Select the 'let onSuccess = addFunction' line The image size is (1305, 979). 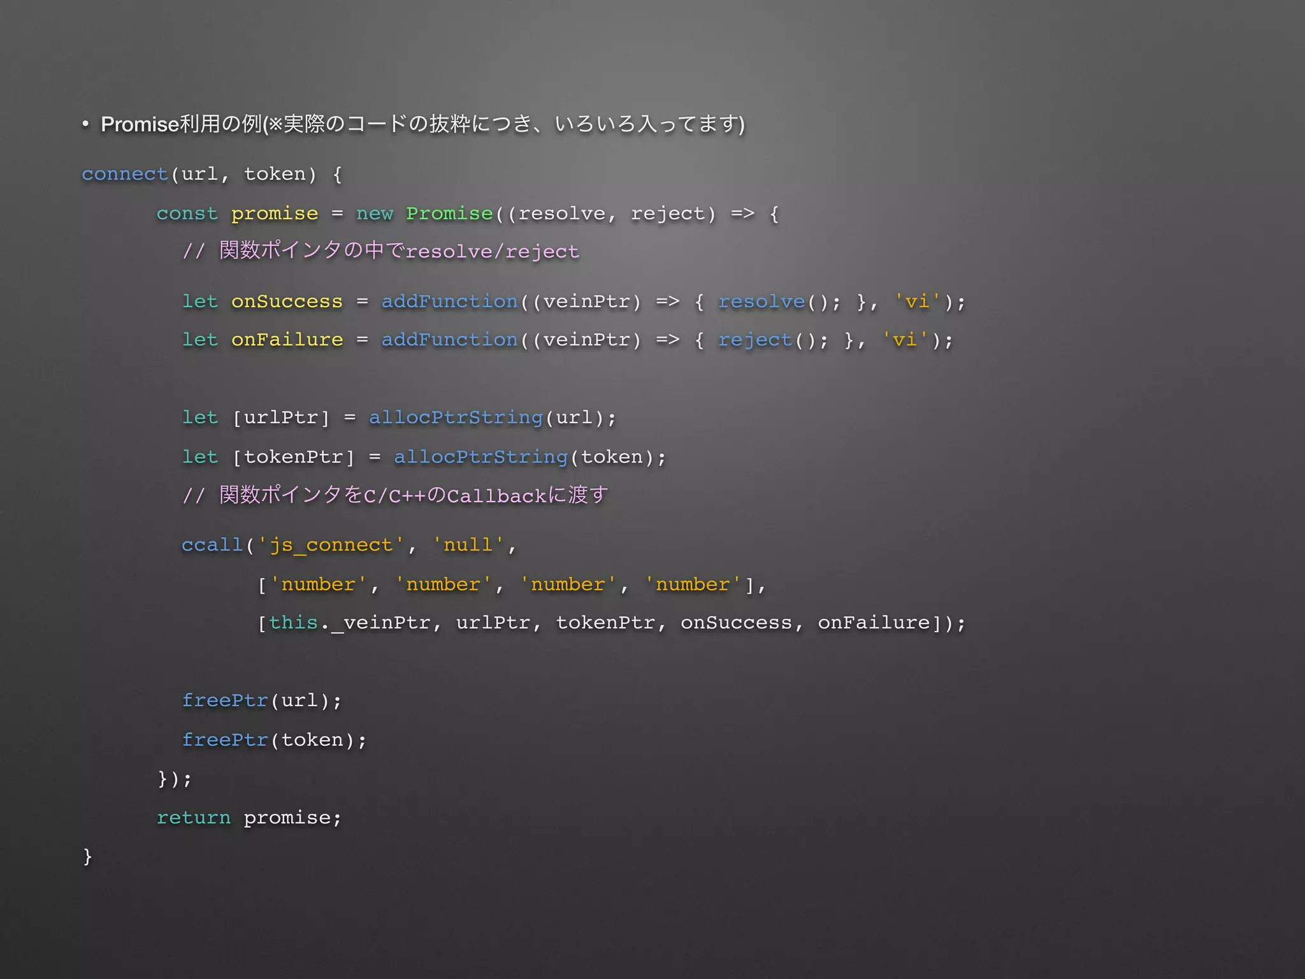point(574,301)
